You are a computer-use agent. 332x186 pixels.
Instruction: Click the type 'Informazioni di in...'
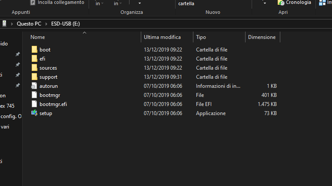pos(218,86)
